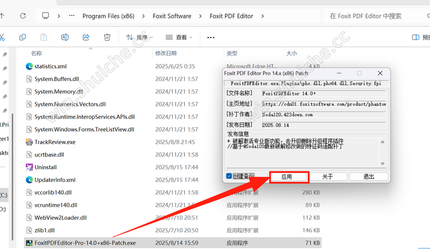The image size is (430, 249).
Task: Click the 主页地址 URL field
Action: [324, 104]
